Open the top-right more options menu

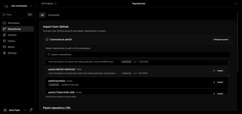pyautogui.click(x=235, y=4)
